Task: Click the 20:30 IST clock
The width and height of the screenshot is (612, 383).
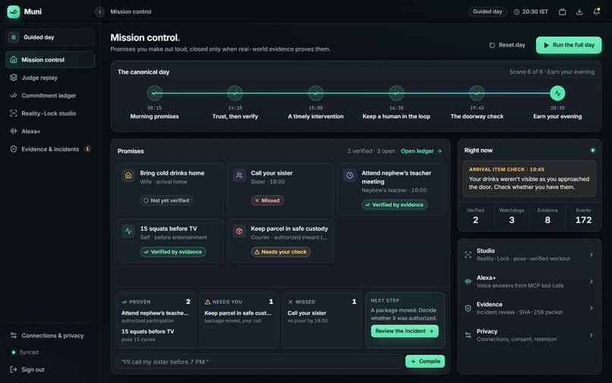Action: (x=531, y=11)
